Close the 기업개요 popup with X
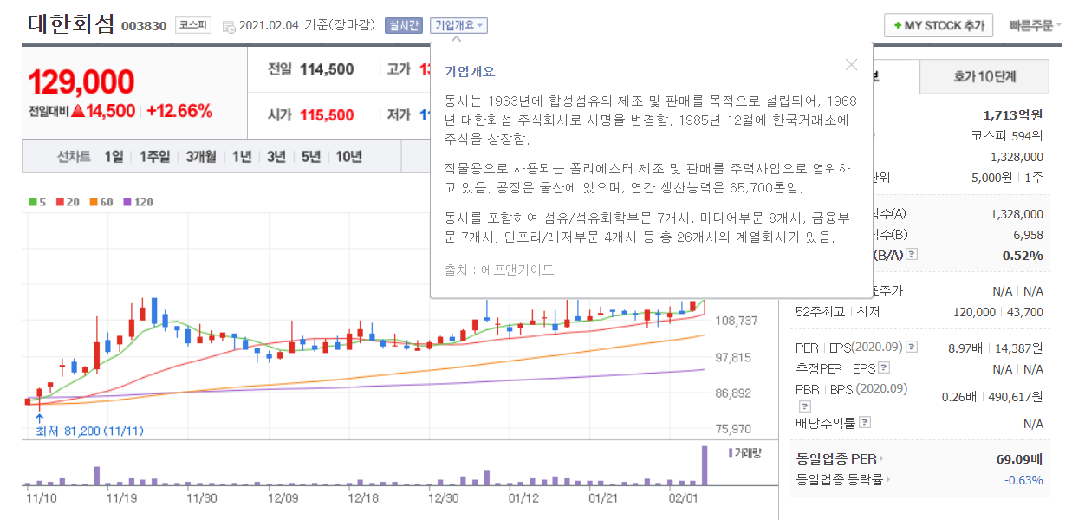Viewport: 1085px width, 520px height. 851,65
